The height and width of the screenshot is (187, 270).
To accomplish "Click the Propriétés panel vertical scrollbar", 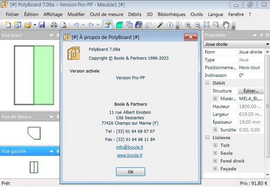I will tap(267, 107).
